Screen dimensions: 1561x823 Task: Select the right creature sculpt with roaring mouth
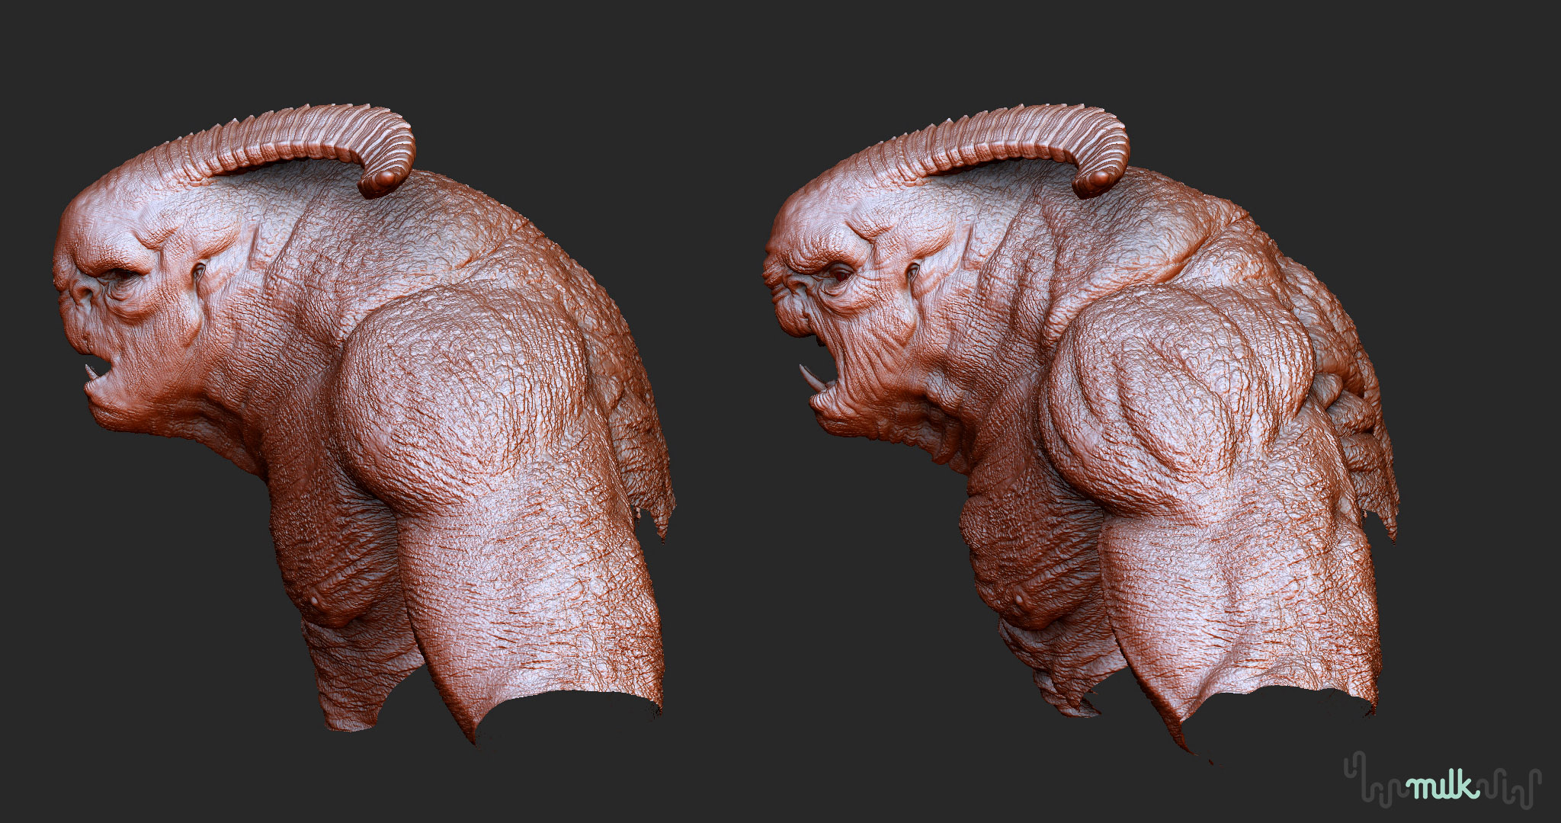[x=1082, y=434]
